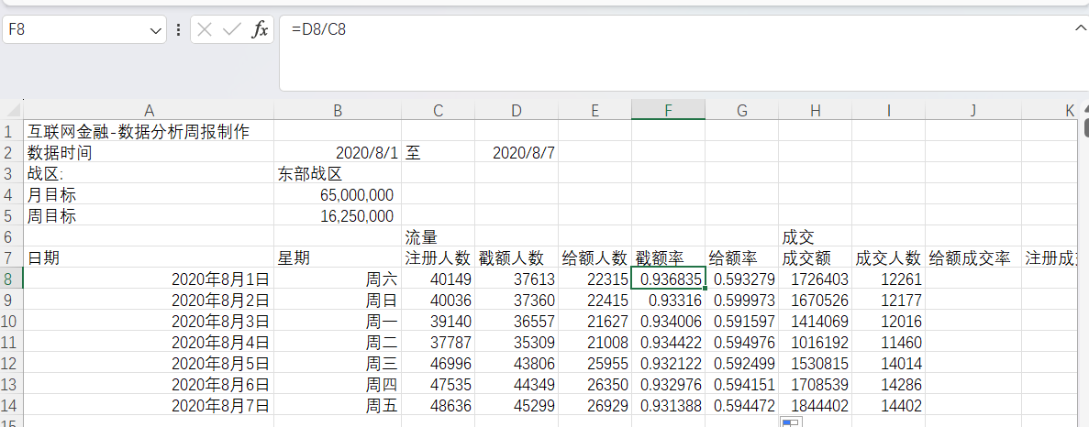This screenshot has width=1089, height=427.
Task: Cancel the formula entry with the X icon
Action: pos(205,29)
